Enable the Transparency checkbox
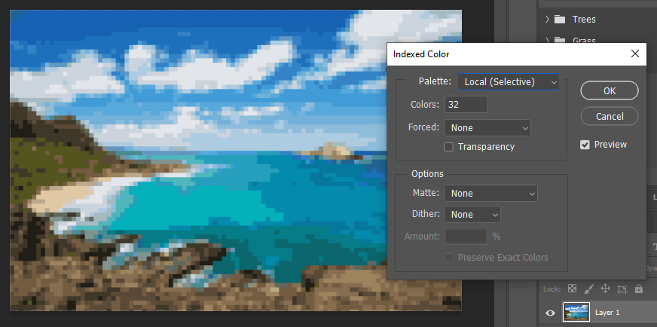The image size is (657, 327). (449, 147)
